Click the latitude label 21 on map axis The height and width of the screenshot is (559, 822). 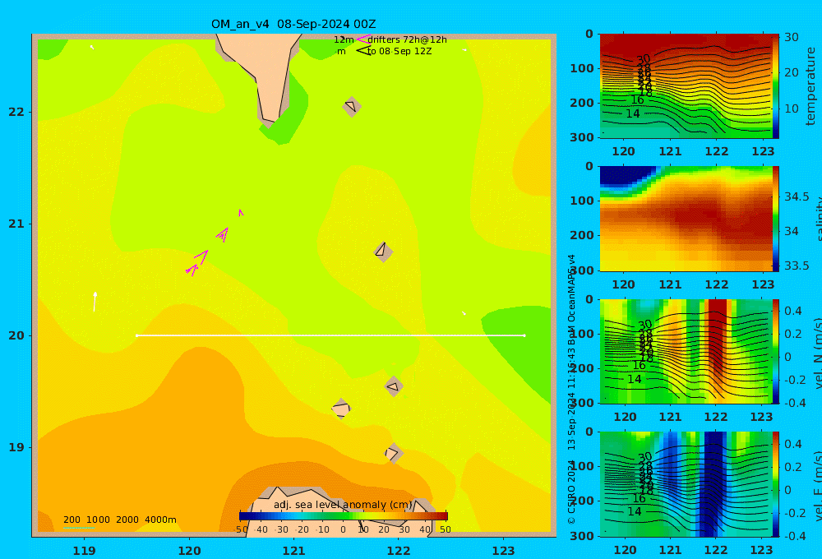[x=16, y=224]
